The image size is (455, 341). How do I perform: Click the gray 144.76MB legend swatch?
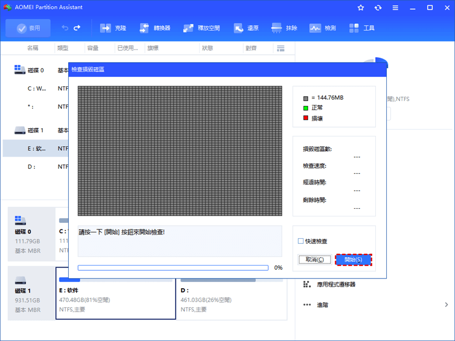click(306, 98)
